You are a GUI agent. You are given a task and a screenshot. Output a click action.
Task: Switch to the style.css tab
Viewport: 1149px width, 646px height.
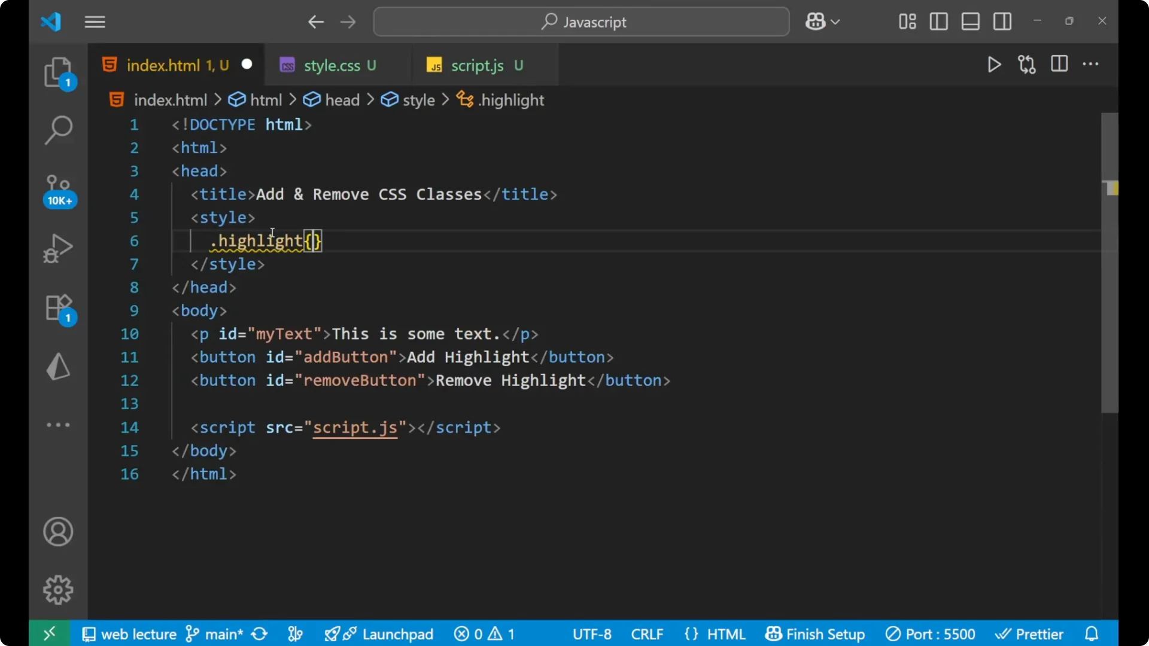click(333, 65)
